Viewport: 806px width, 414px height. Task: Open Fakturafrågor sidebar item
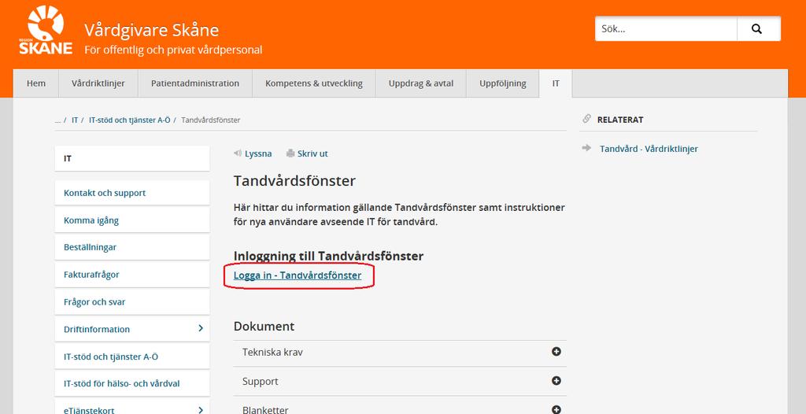click(x=132, y=275)
